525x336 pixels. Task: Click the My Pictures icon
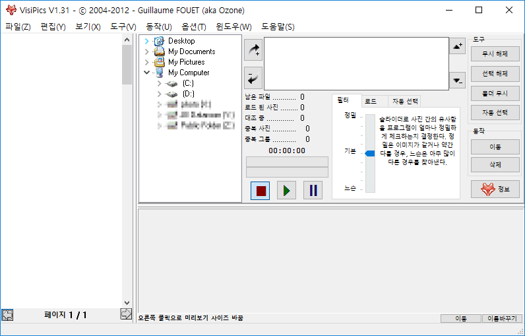[x=159, y=62]
